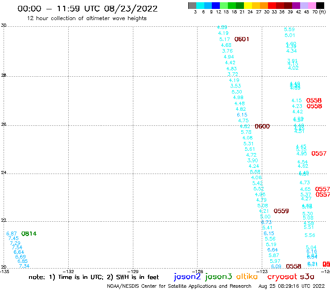Select the 3.90 wave height value

[x=252, y=161]
